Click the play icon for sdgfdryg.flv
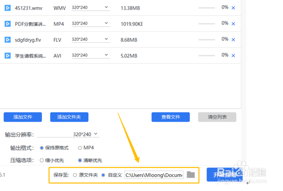 (8, 40)
